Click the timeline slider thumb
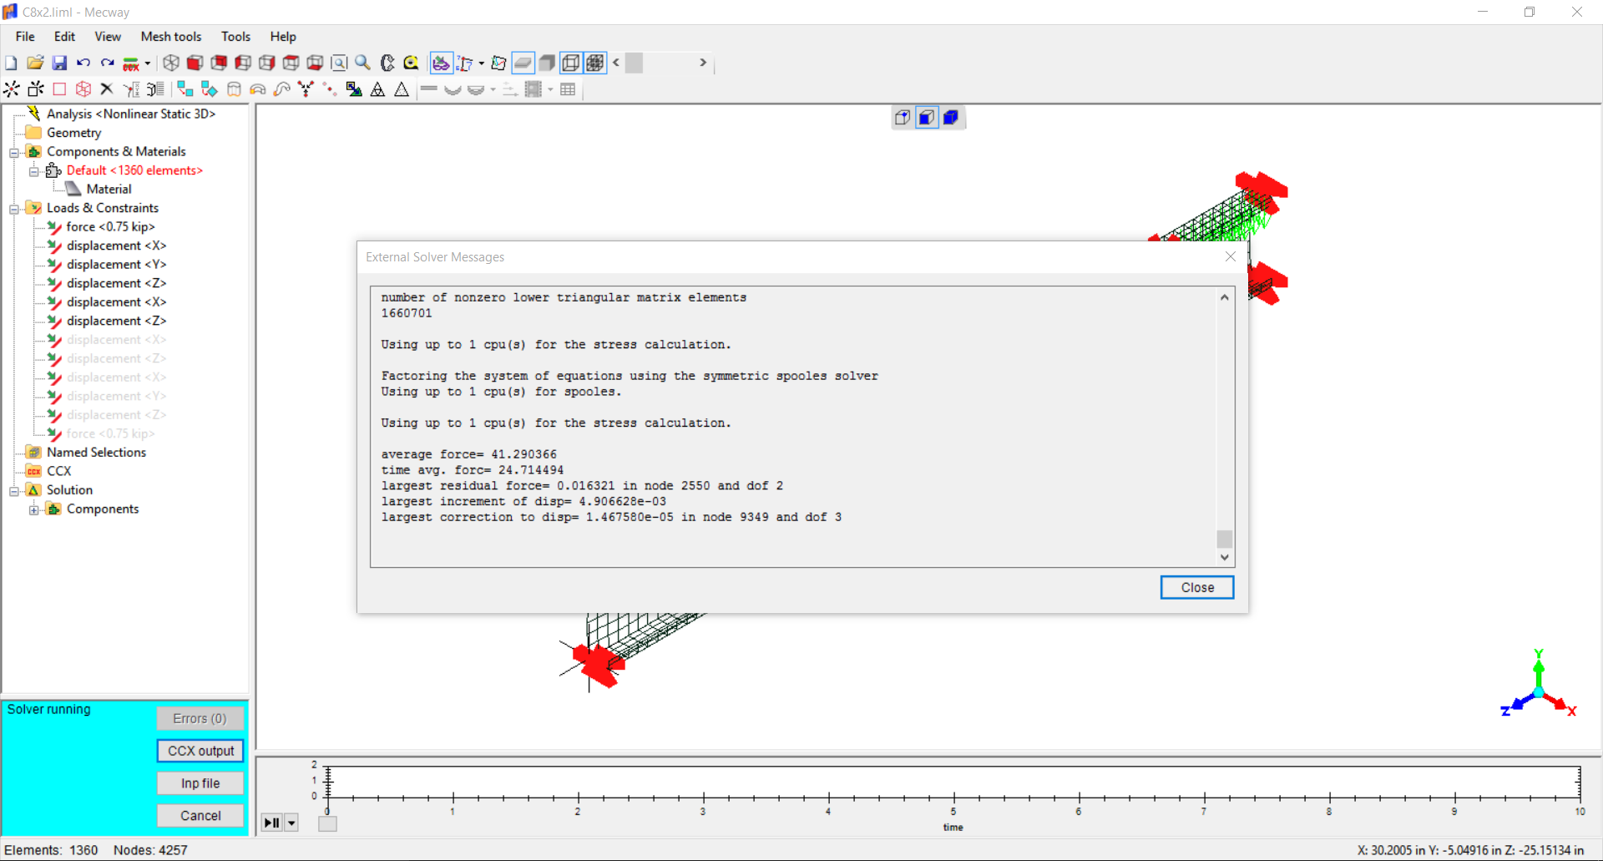The height and width of the screenshot is (861, 1603). (x=328, y=823)
